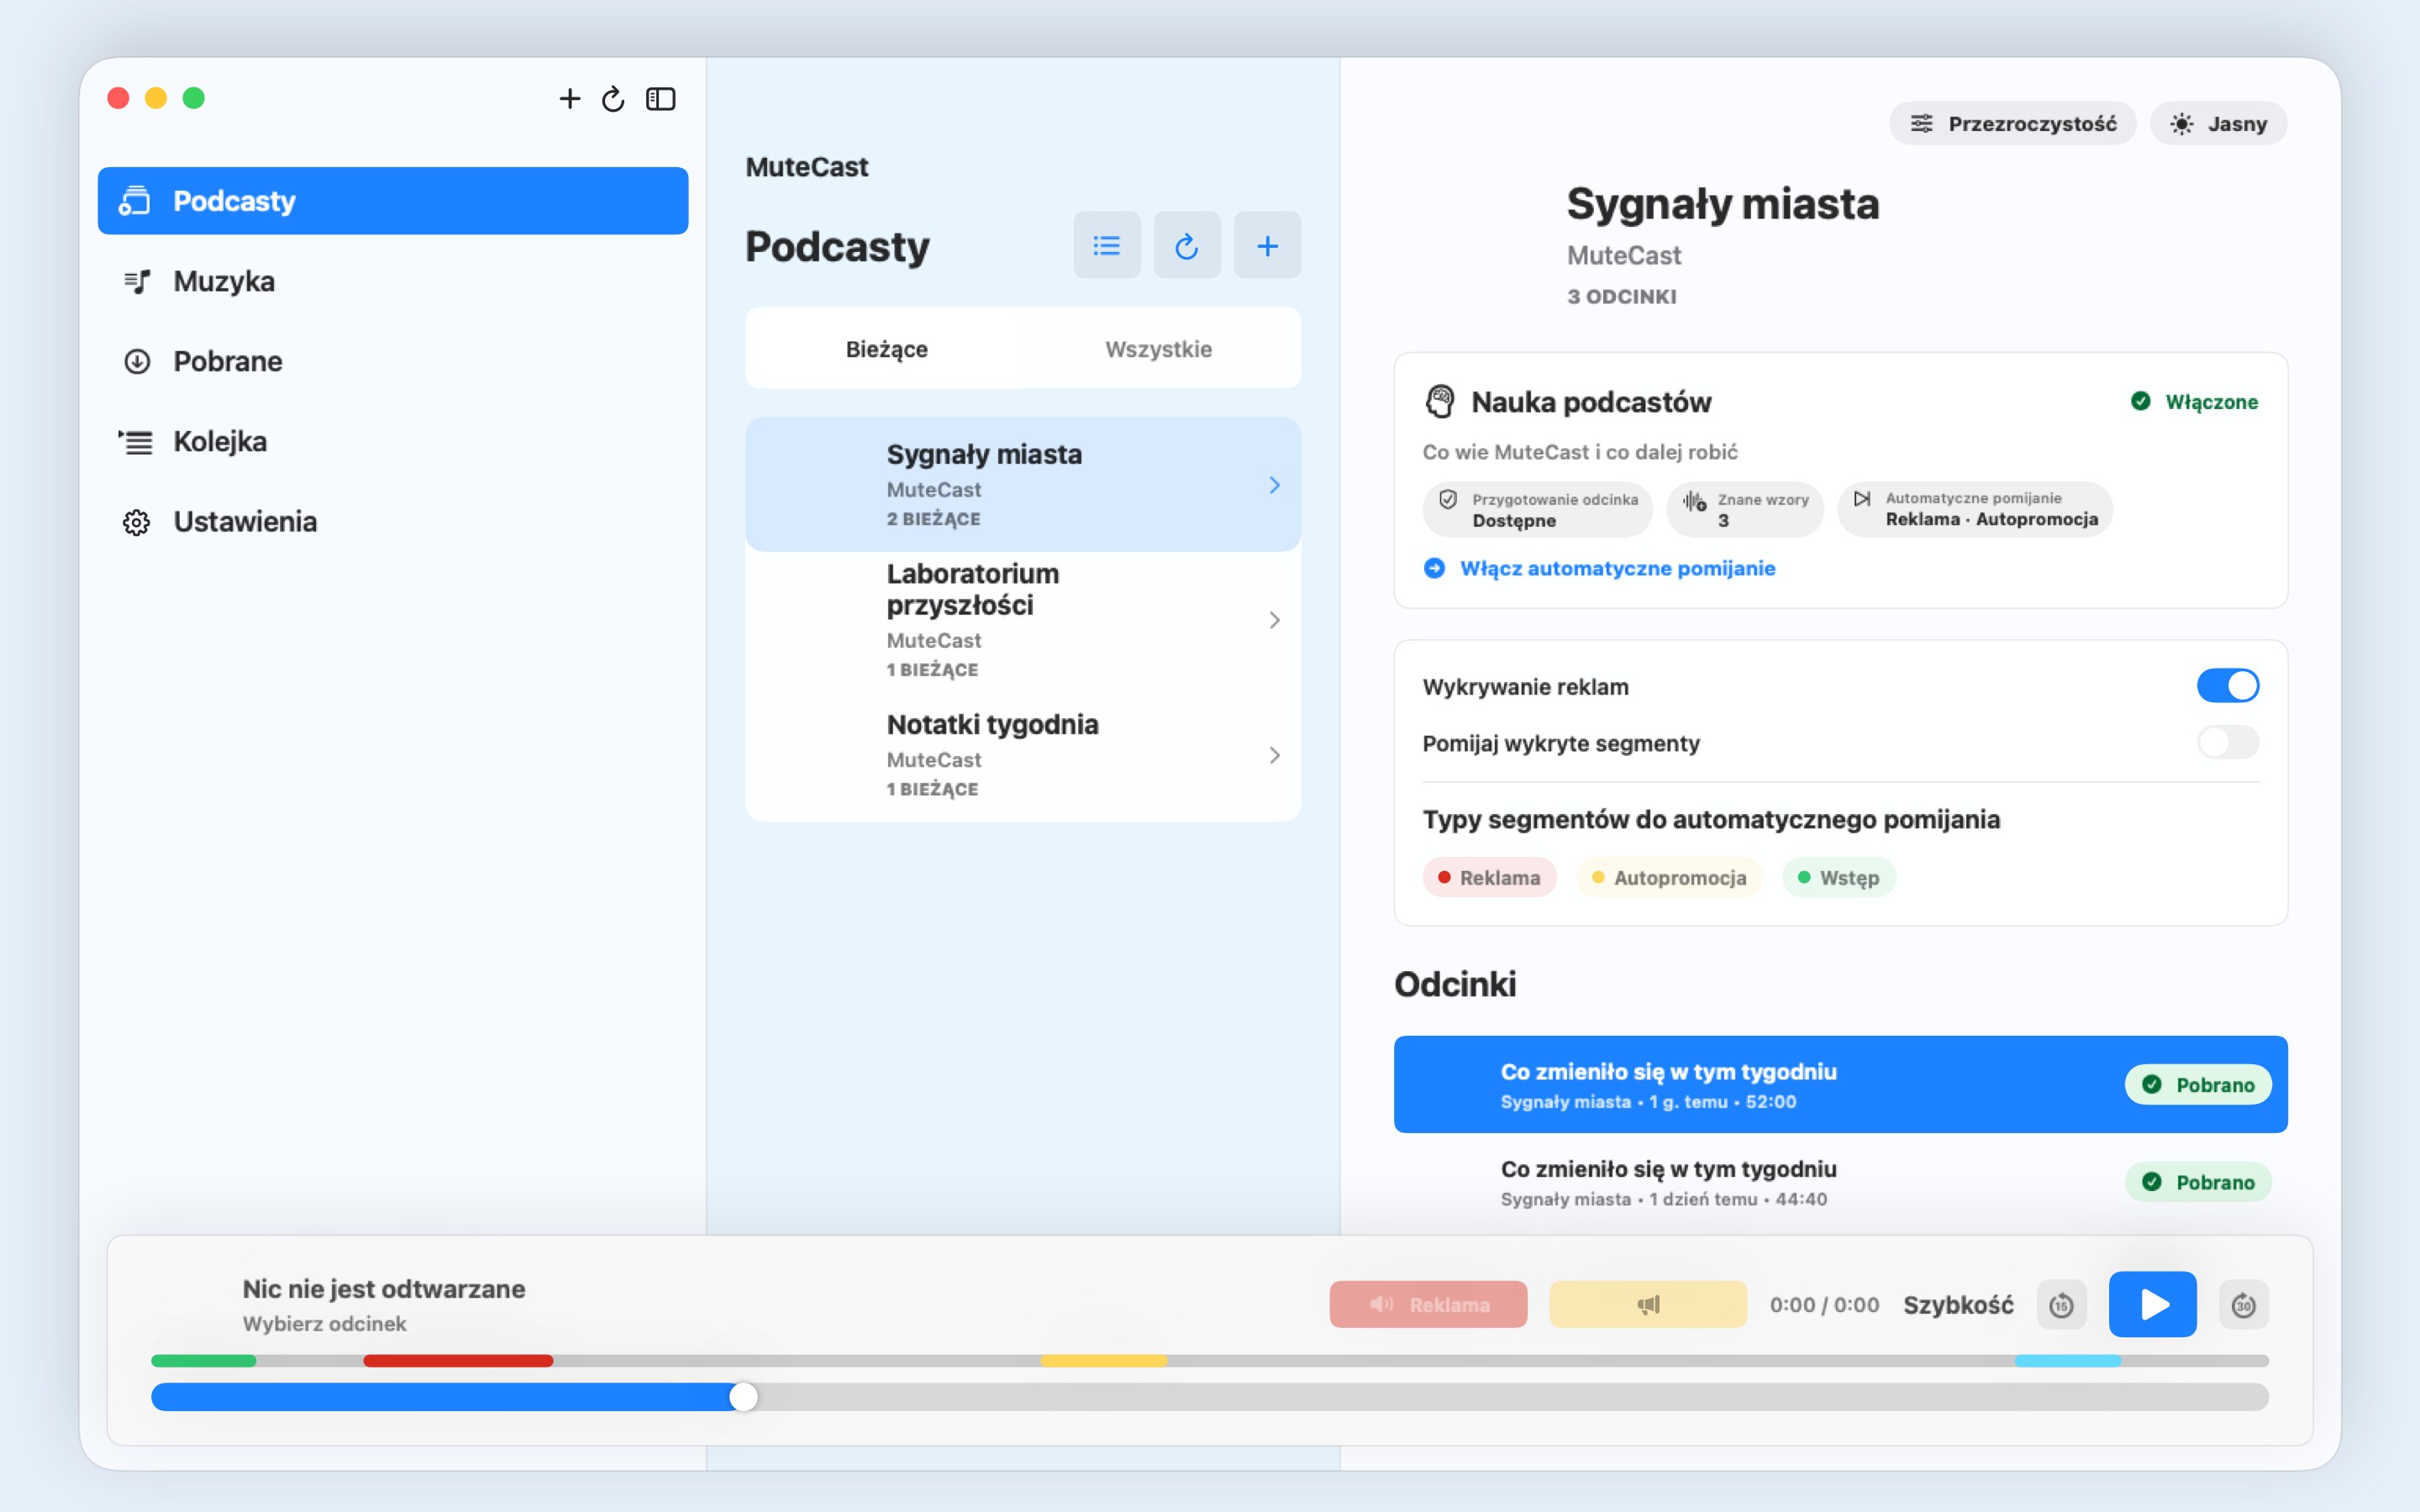2420x1512 pixels.
Task: Click Pobrano badge on the 44:40 episode
Action: (x=2198, y=1182)
